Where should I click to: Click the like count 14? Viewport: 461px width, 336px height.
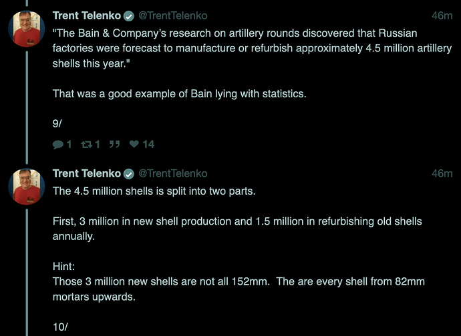pyautogui.click(x=148, y=144)
